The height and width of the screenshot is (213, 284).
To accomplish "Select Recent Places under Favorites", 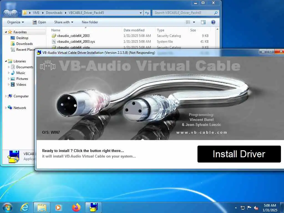I will [x=25, y=49].
